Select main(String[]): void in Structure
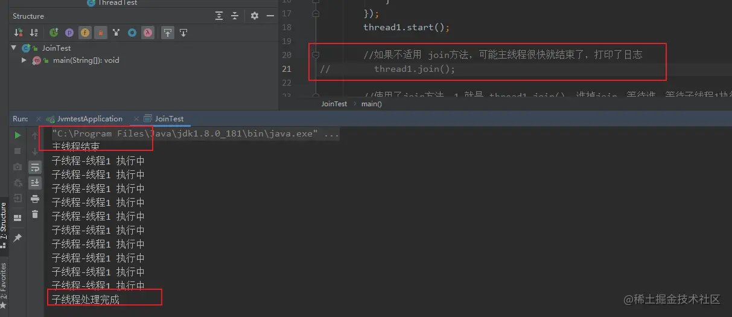The height and width of the screenshot is (317, 732). tap(86, 60)
